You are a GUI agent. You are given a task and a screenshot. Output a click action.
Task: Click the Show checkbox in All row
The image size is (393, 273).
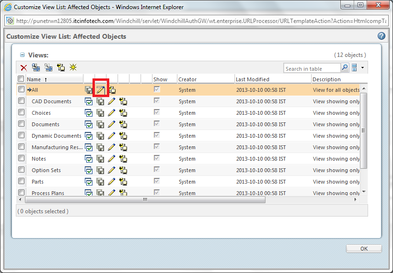point(157,89)
